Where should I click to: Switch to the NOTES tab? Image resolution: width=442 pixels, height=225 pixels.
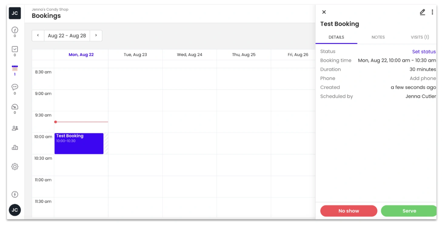[x=378, y=37]
